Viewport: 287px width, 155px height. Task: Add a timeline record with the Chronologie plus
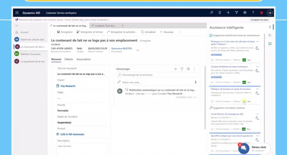tap(175, 69)
